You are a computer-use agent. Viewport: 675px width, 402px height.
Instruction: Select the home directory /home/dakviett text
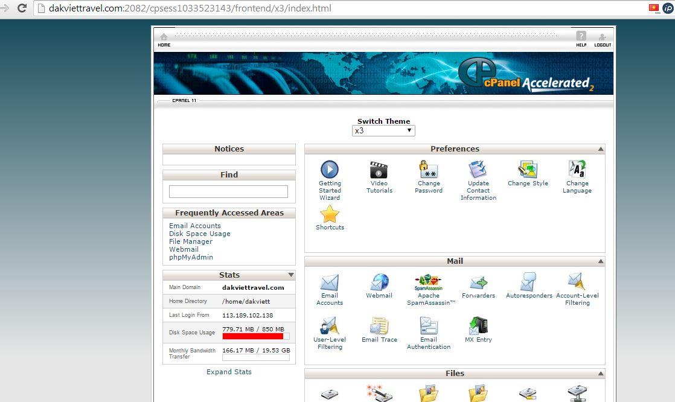[x=246, y=302]
